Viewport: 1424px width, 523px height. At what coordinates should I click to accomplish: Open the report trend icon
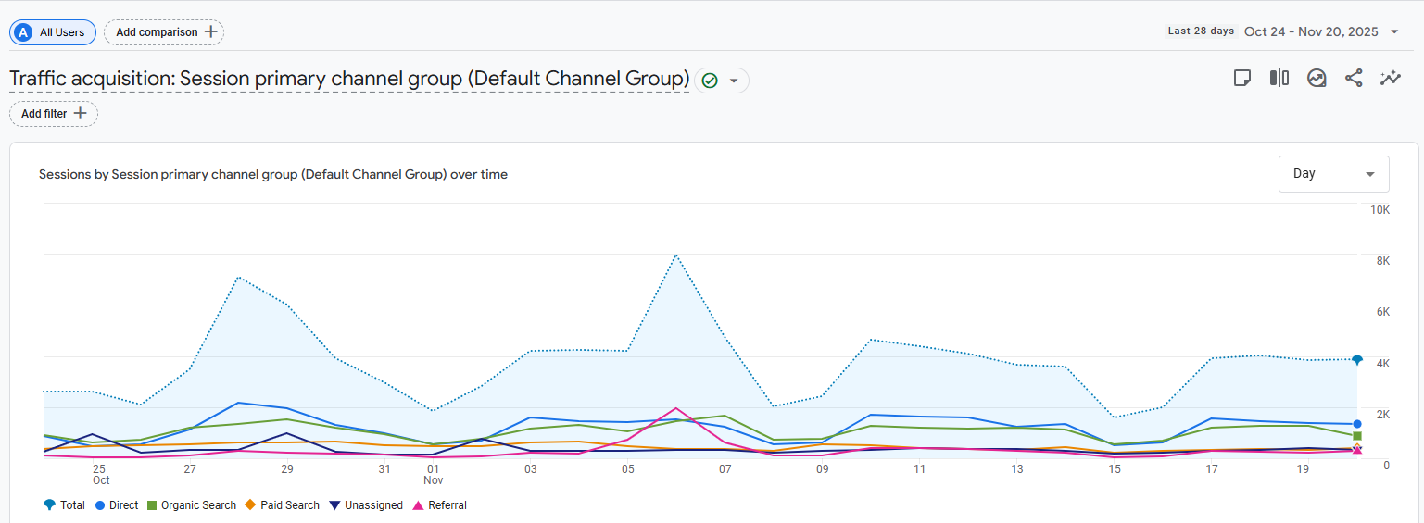click(1317, 79)
